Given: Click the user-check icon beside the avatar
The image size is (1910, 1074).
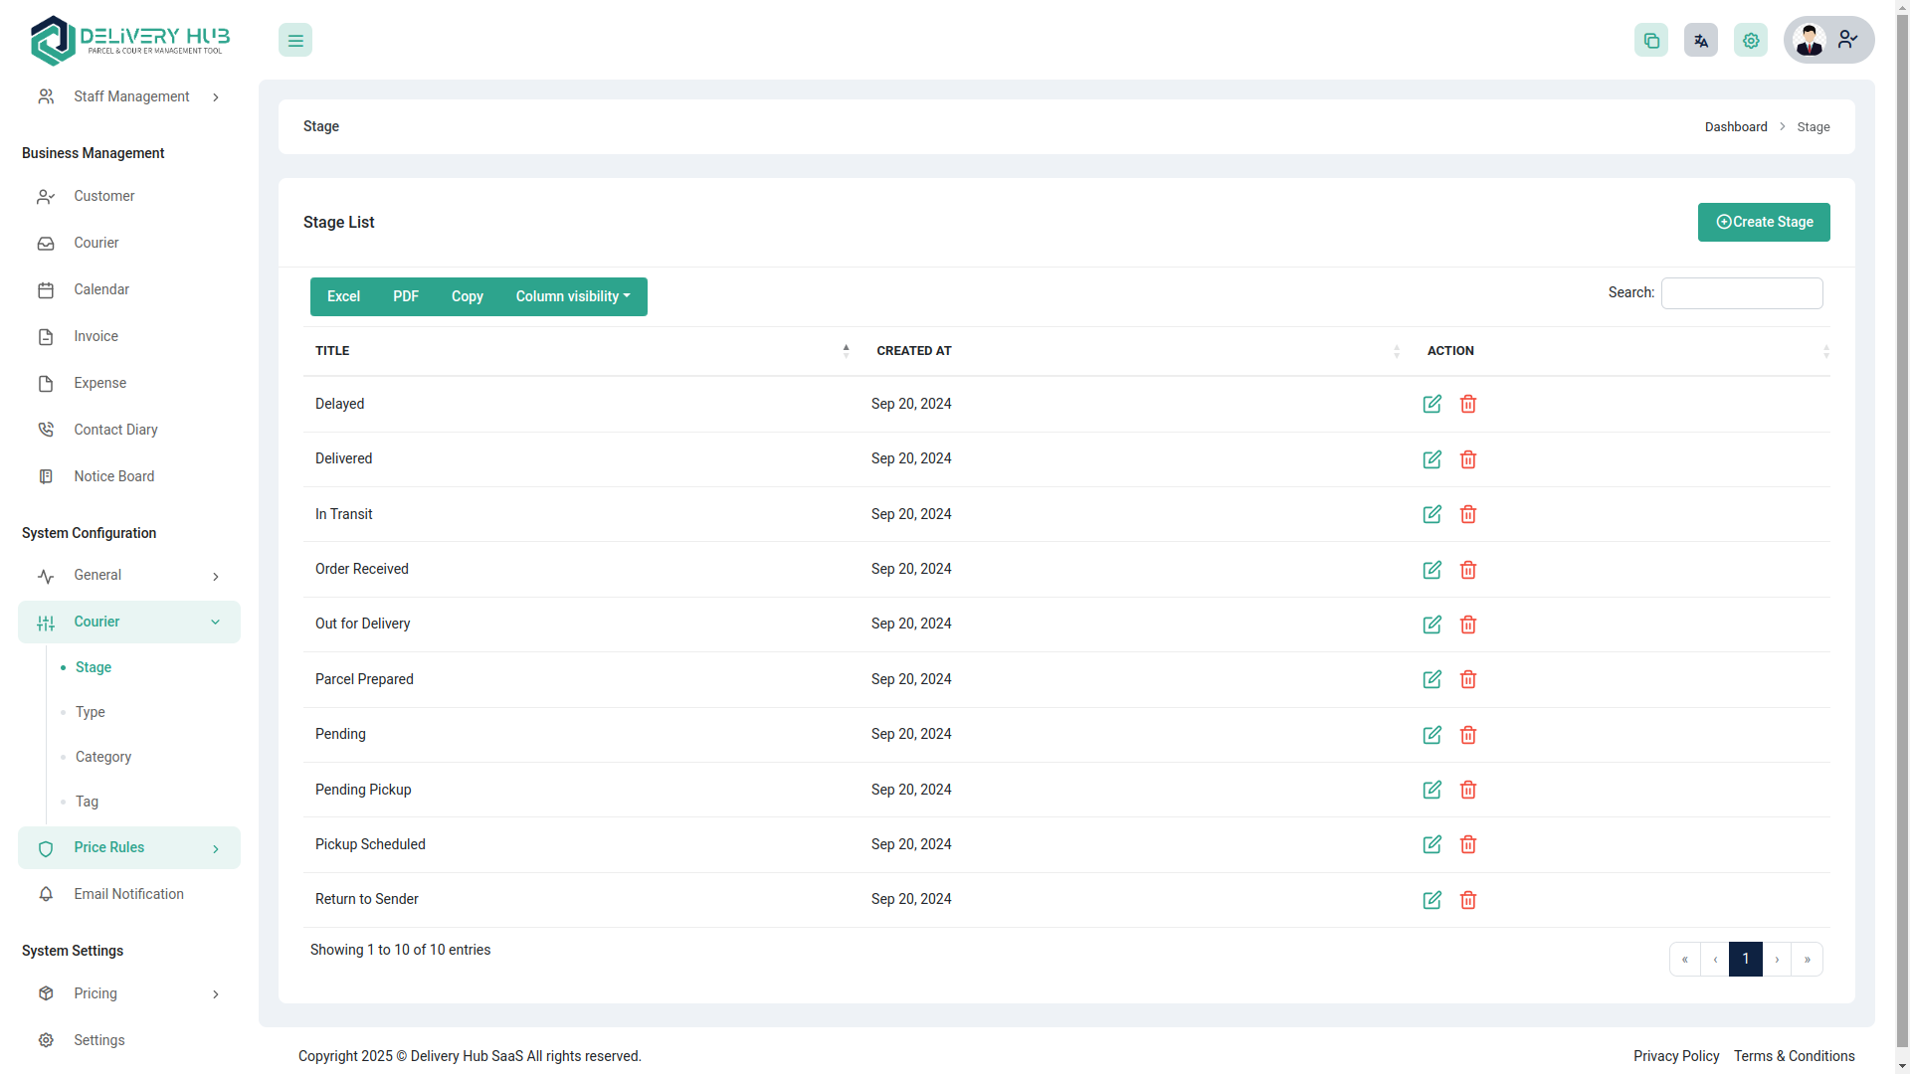Looking at the screenshot, I should pyautogui.click(x=1848, y=40).
